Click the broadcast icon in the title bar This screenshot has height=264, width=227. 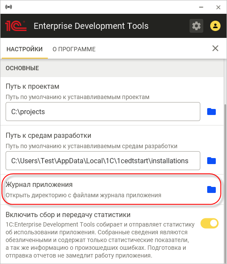tap(9, 7)
